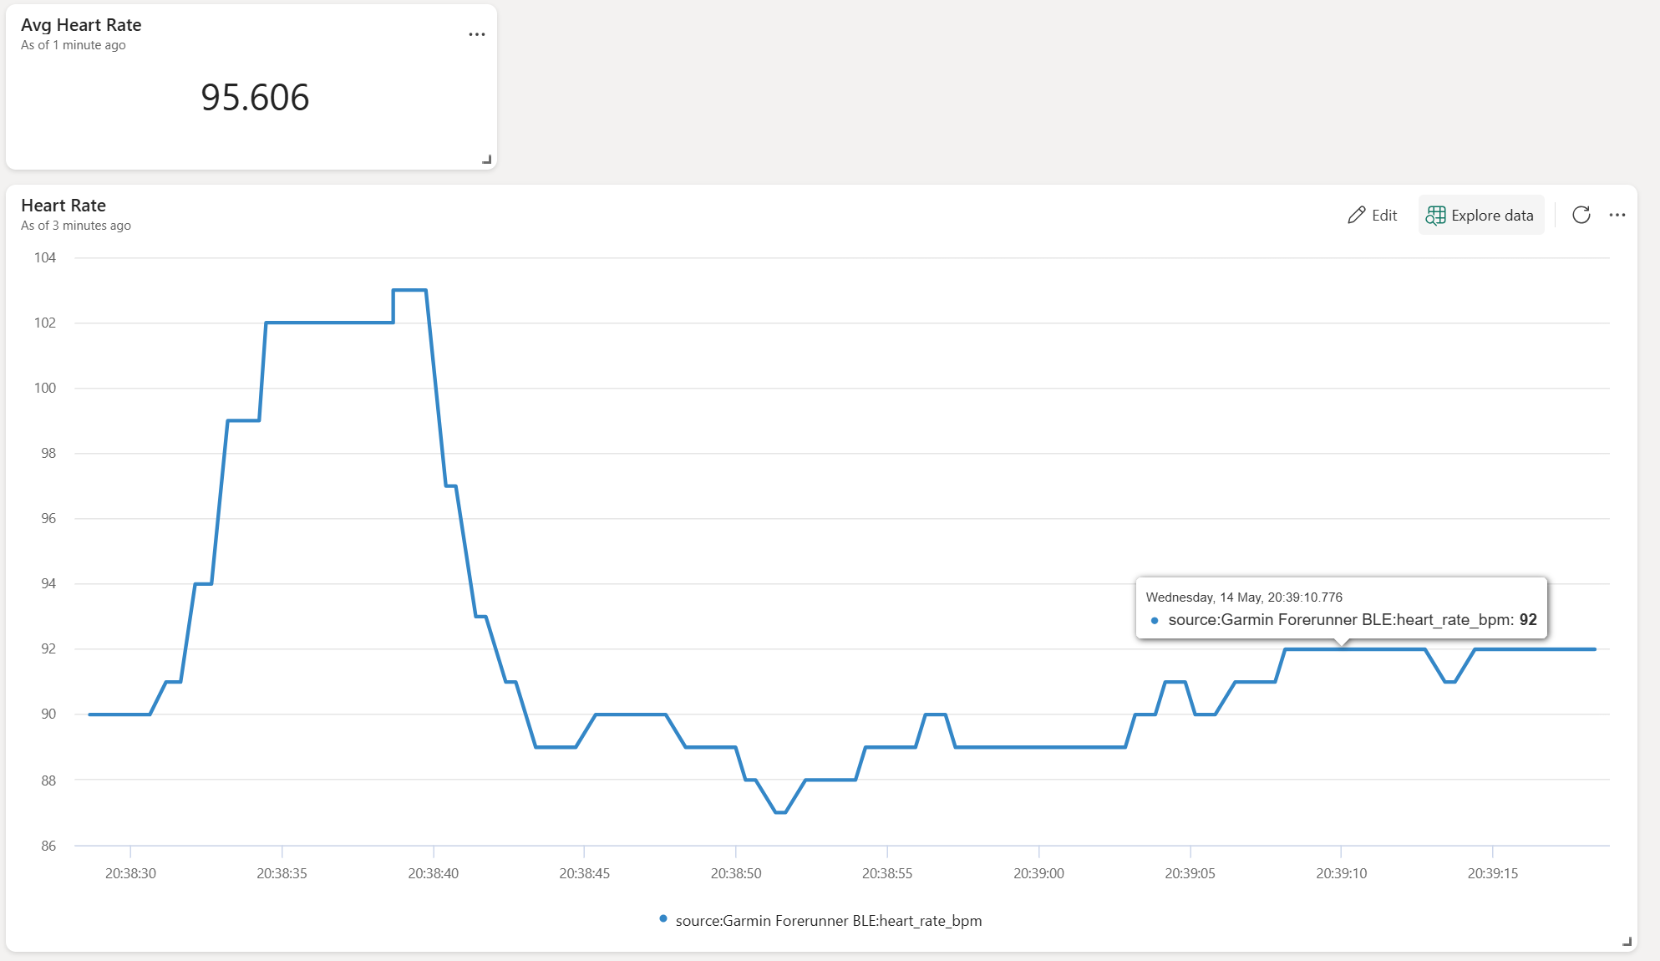Click the data tooltip showing 92 bpm

(1341, 608)
